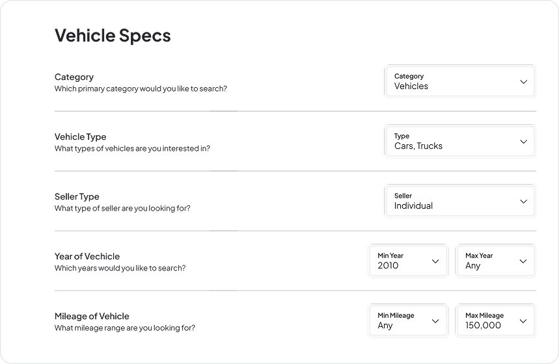Click the Max Year chevron arrow
Image resolution: width=559 pixels, height=364 pixels.
pos(523,261)
